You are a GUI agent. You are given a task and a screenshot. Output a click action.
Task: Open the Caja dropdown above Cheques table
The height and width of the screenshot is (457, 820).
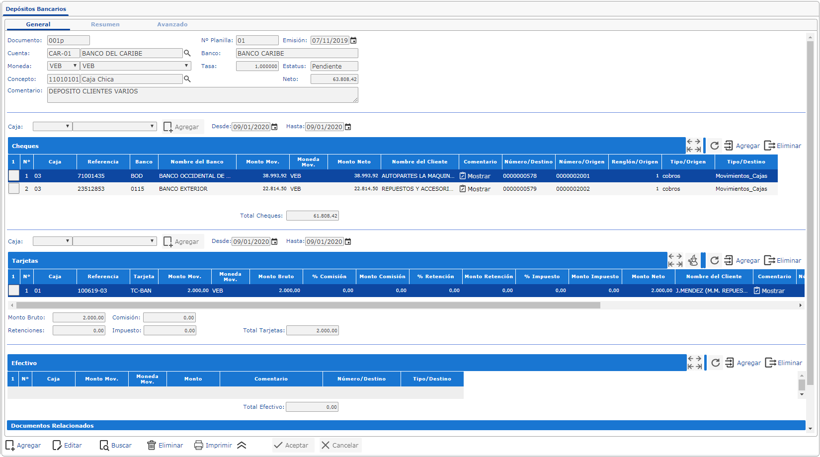coord(52,127)
